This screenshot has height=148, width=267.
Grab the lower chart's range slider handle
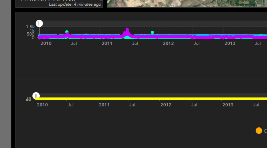pos(36,96)
